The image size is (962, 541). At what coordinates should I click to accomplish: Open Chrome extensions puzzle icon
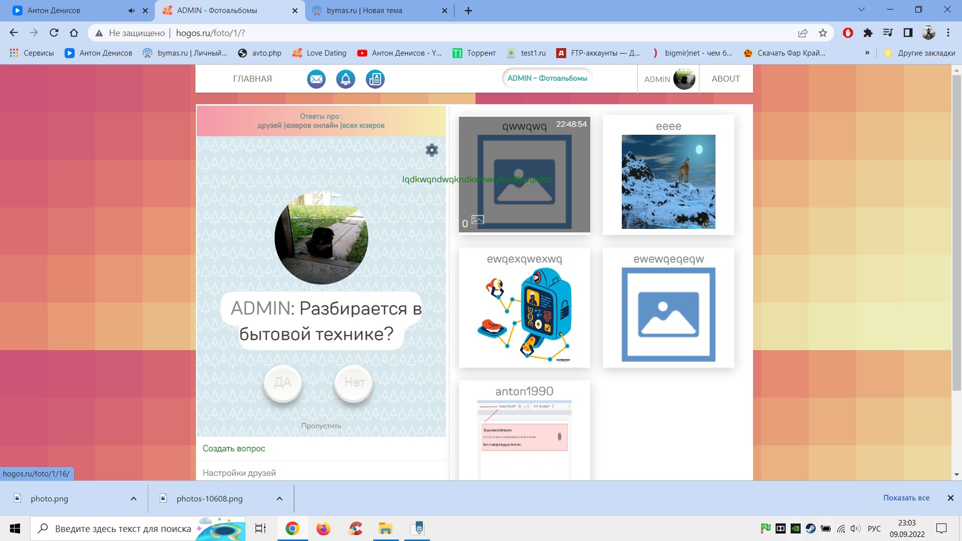point(868,33)
